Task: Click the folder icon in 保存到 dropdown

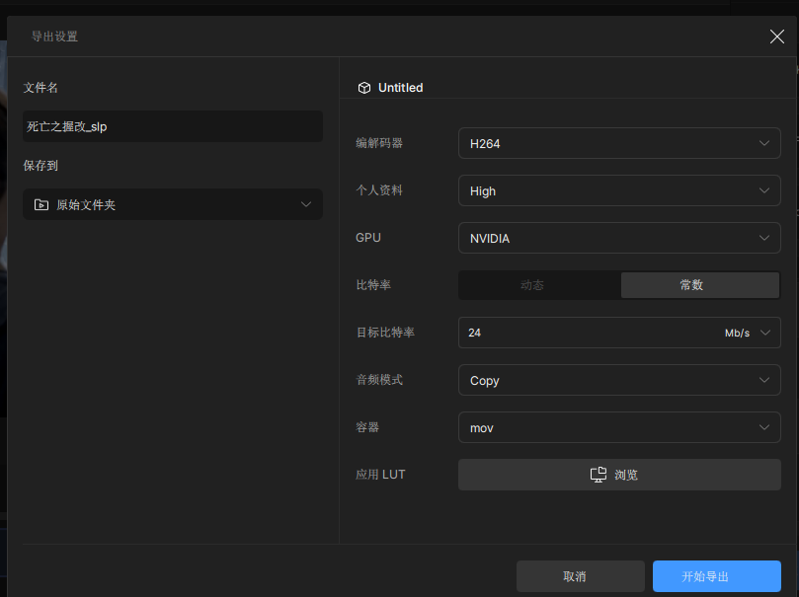Action: point(41,204)
